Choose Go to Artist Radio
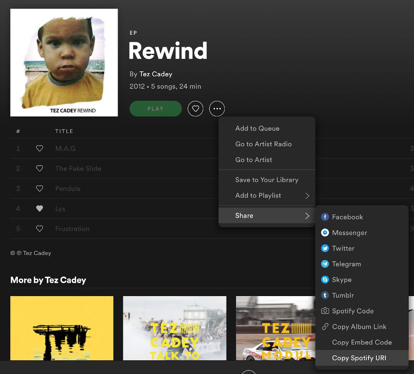Image resolution: width=414 pixels, height=374 pixels. pyautogui.click(x=267, y=144)
